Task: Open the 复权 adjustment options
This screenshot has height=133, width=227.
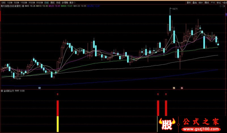Action: click(x=189, y=3)
